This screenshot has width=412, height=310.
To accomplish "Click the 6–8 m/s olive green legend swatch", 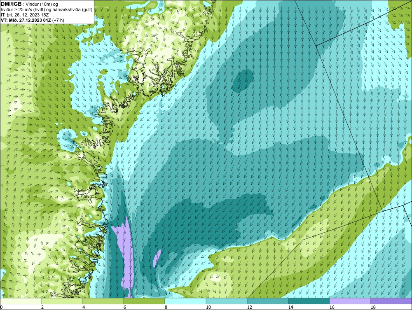I will [144, 301].
